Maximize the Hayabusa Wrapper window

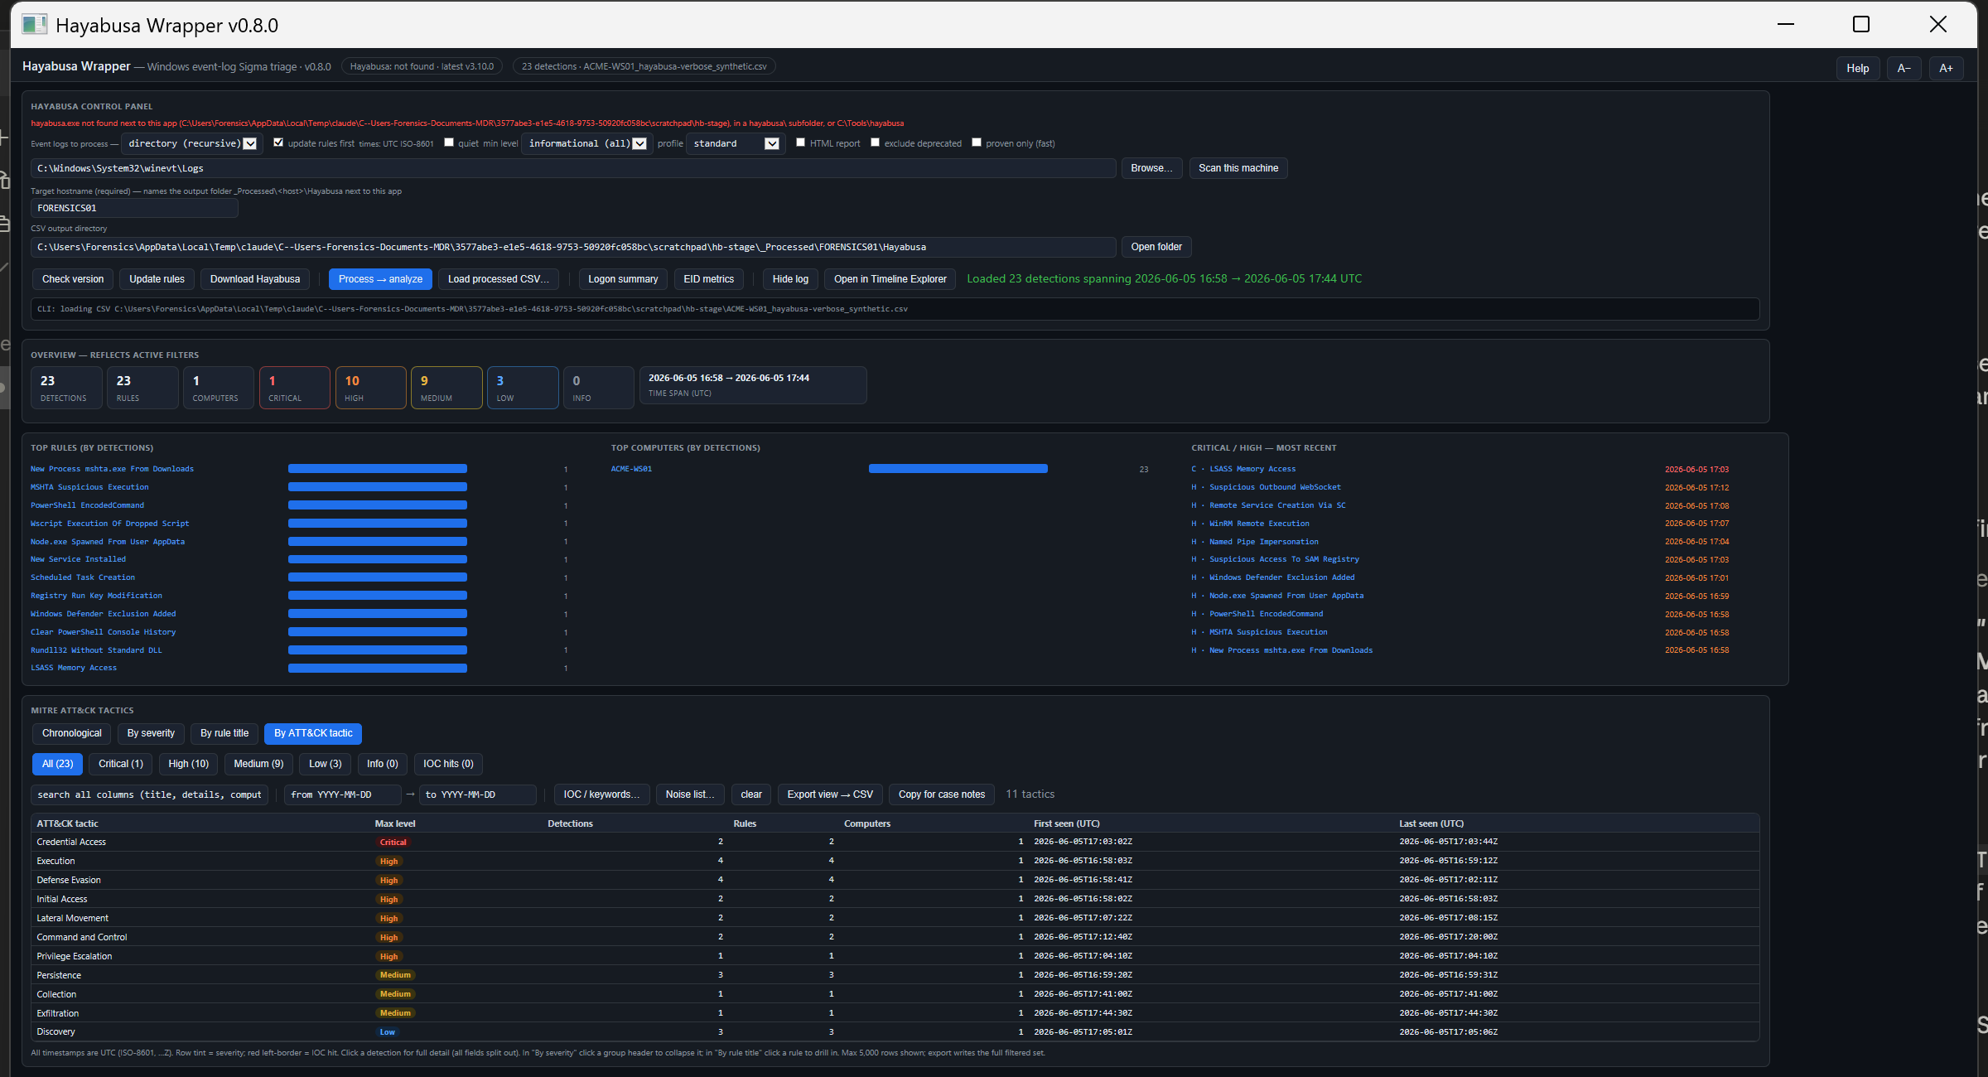(x=1860, y=24)
